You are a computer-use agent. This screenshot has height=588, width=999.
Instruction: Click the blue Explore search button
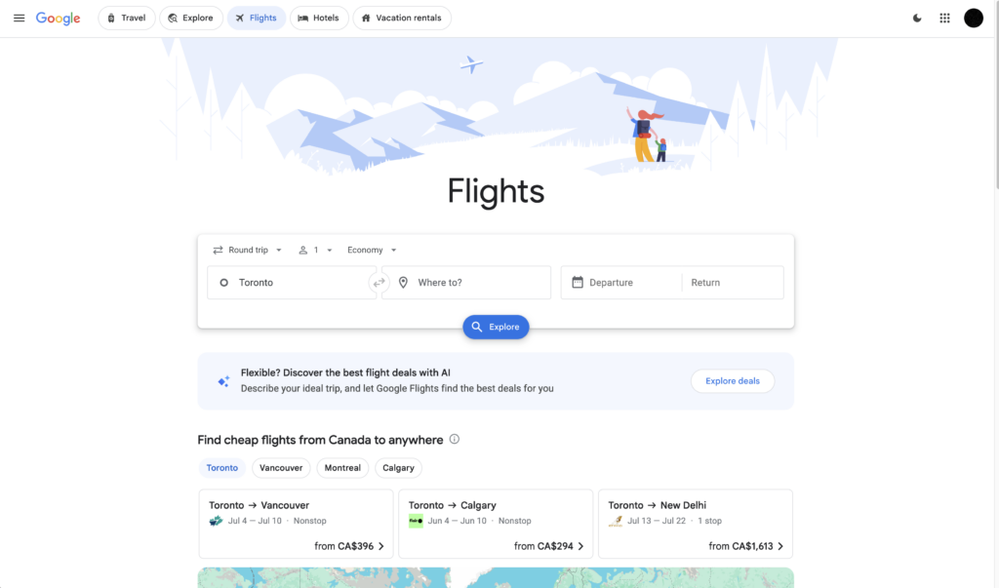coord(496,327)
